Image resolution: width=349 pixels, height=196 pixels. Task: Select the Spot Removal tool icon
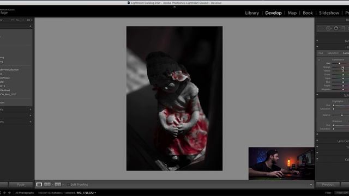point(328,28)
